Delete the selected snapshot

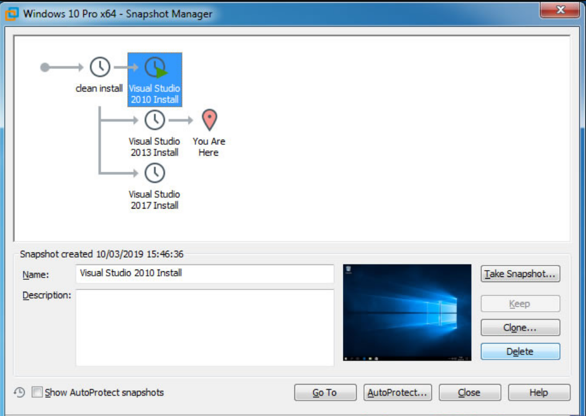(x=520, y=352)
